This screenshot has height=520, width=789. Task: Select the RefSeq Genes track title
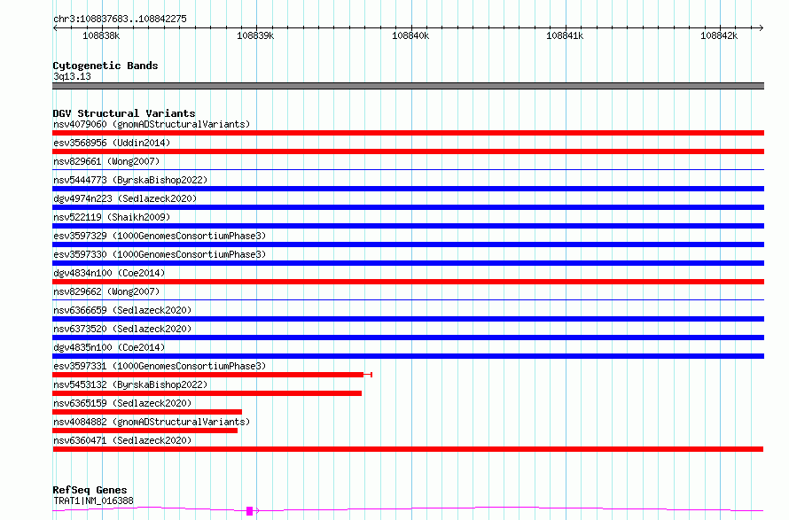90,490
